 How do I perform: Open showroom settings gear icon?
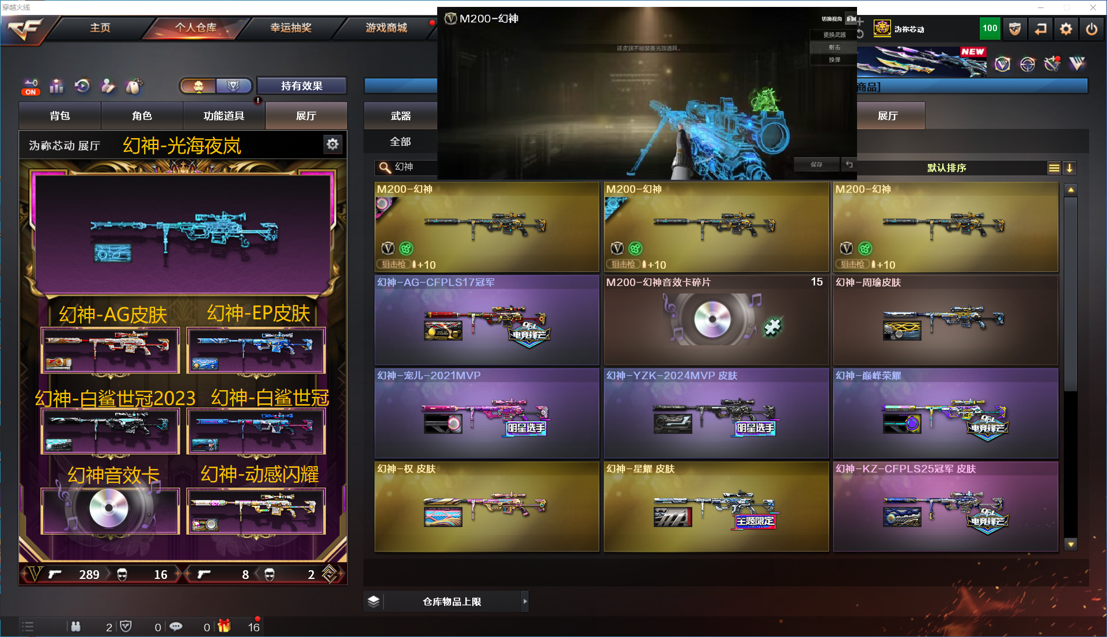(333, 144)
